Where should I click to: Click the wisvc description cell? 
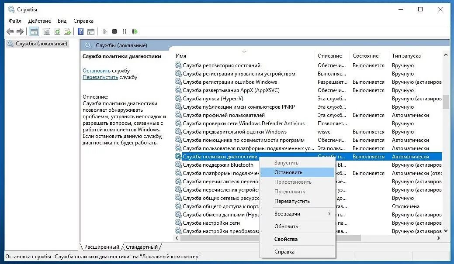click(x=324, y=132)
